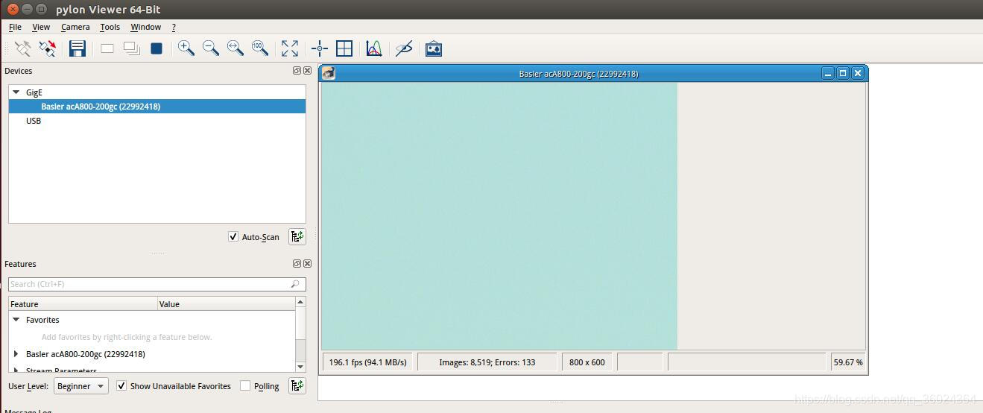Image resolution: width=983 pixels, height=413 pixels.
Task: Click the Favorites hint text row
Action: point(127,337)
